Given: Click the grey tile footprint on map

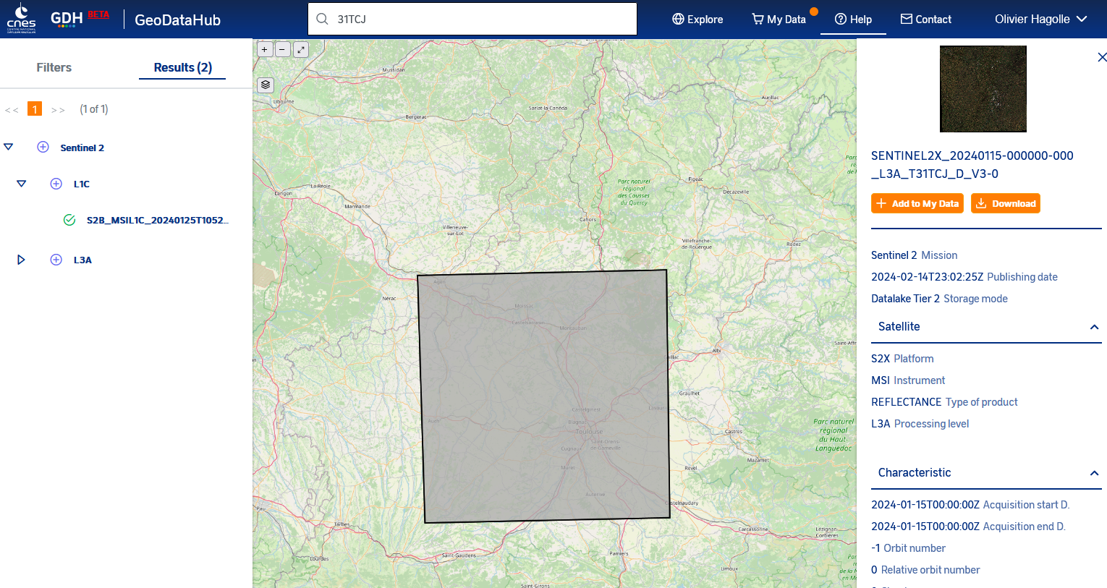Looking at the screenshot, I should point(543,396).
